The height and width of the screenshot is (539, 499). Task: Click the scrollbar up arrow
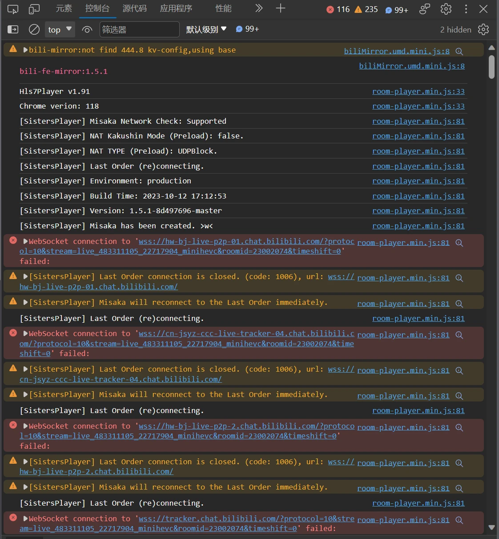tap(491, 47)
